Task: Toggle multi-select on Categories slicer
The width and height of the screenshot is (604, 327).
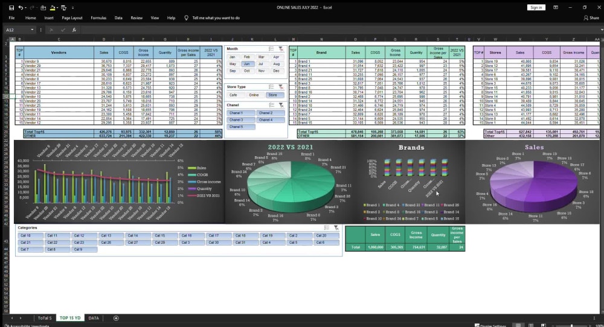Action: [327, 227]
